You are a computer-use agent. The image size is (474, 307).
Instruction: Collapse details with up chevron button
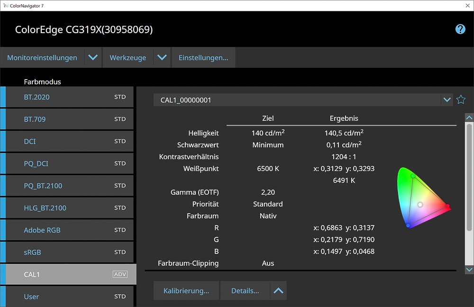(278, 291)
